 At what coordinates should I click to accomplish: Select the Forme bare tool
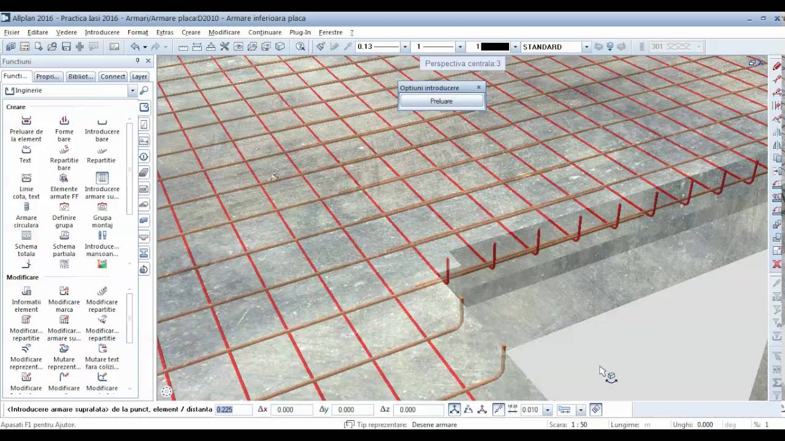[x=64, y=129]
